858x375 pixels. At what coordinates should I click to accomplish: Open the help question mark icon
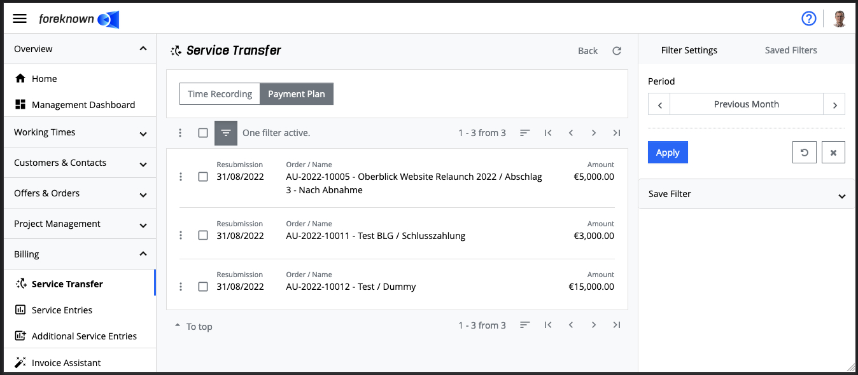point(808,18)
